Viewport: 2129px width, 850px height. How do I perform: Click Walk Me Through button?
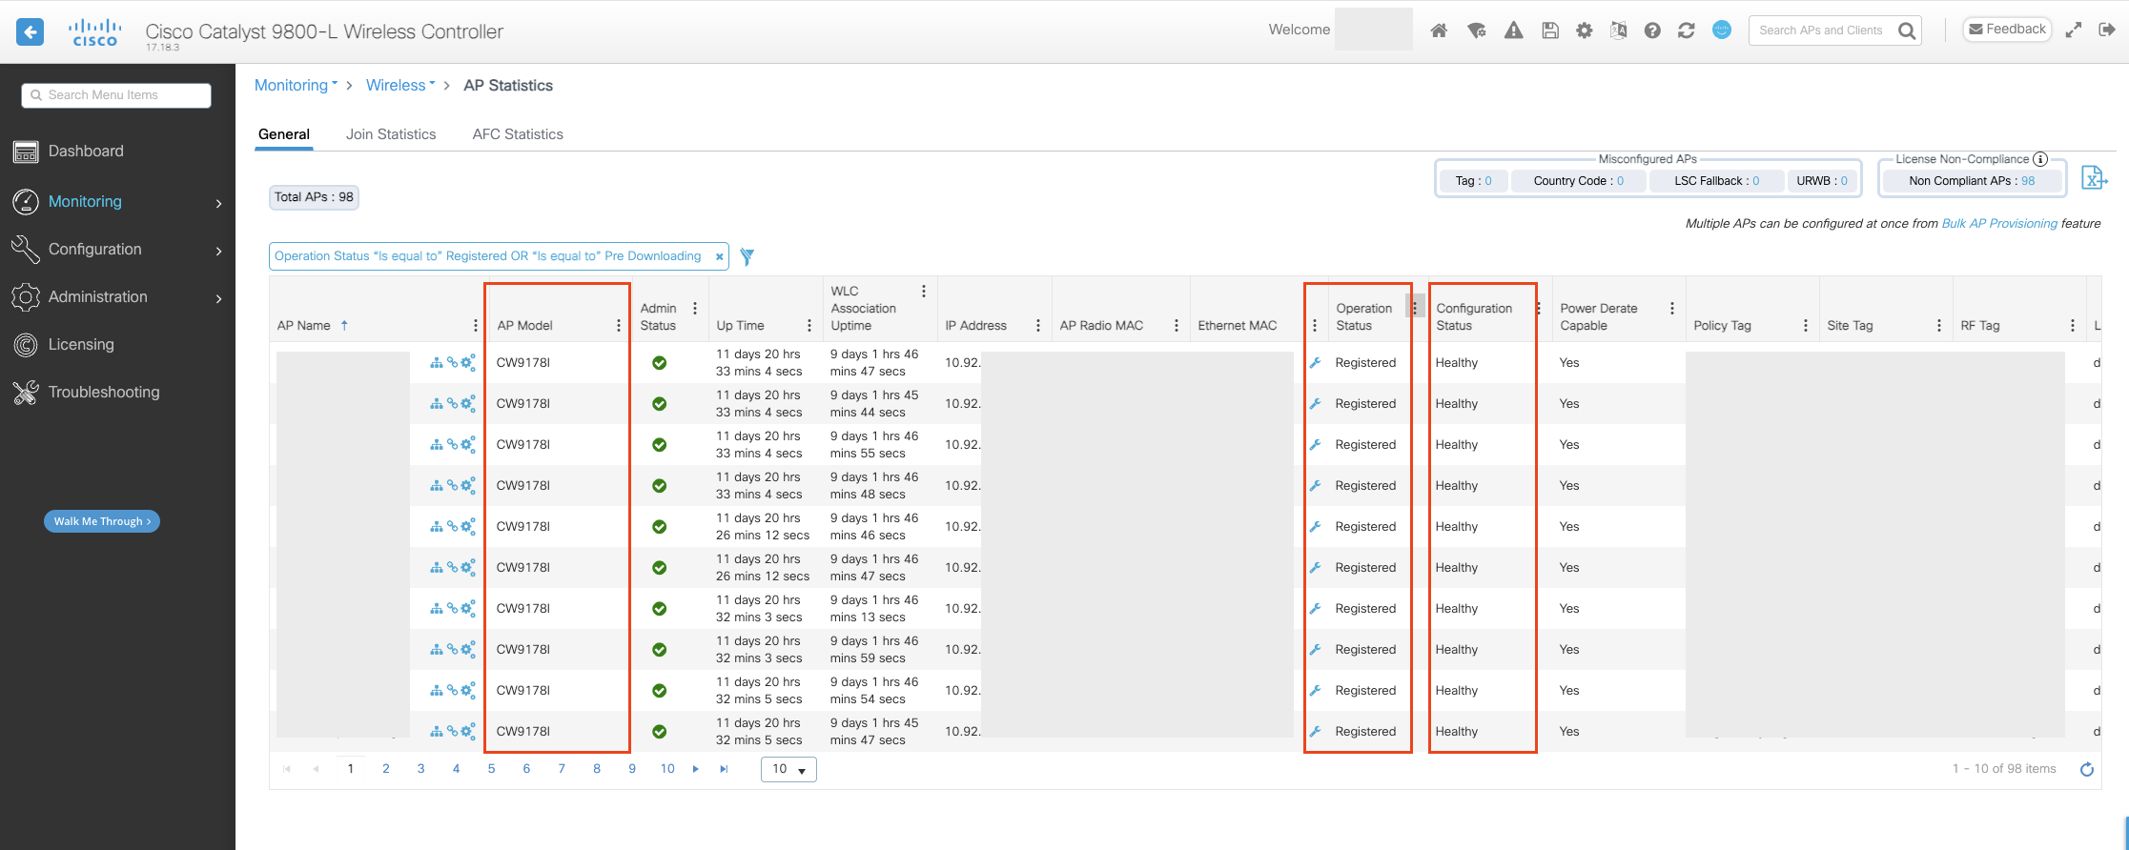click(102, 521)
